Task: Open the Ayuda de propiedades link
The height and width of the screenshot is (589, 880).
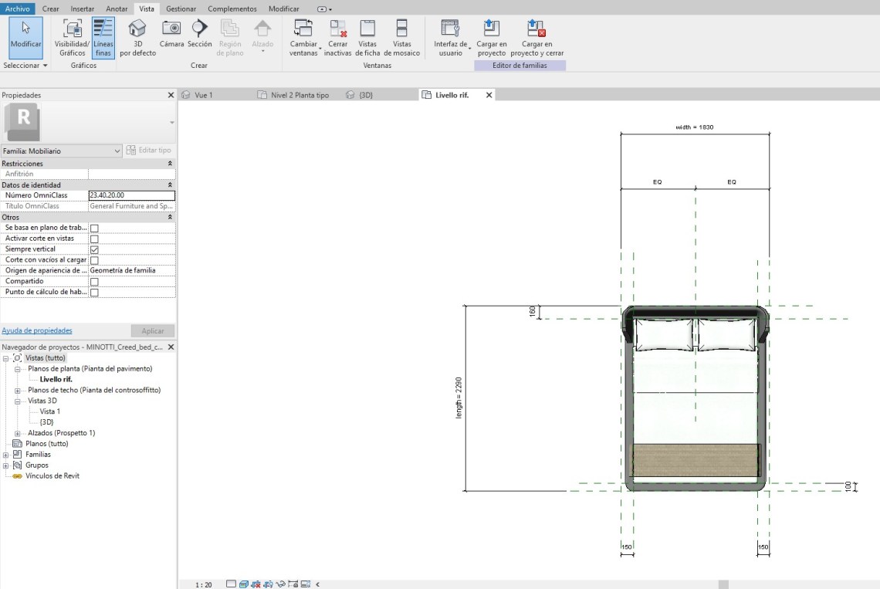Action: pos(37,330)
